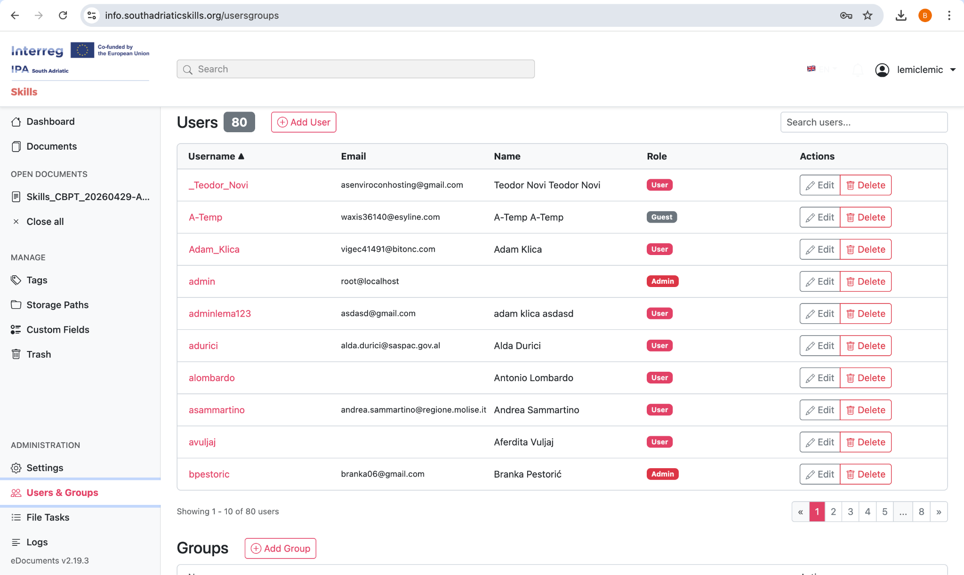Click inside the Search users field

coord(864,122)
